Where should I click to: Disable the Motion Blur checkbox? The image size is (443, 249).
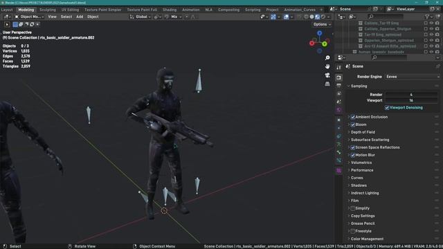coord(353,155)
